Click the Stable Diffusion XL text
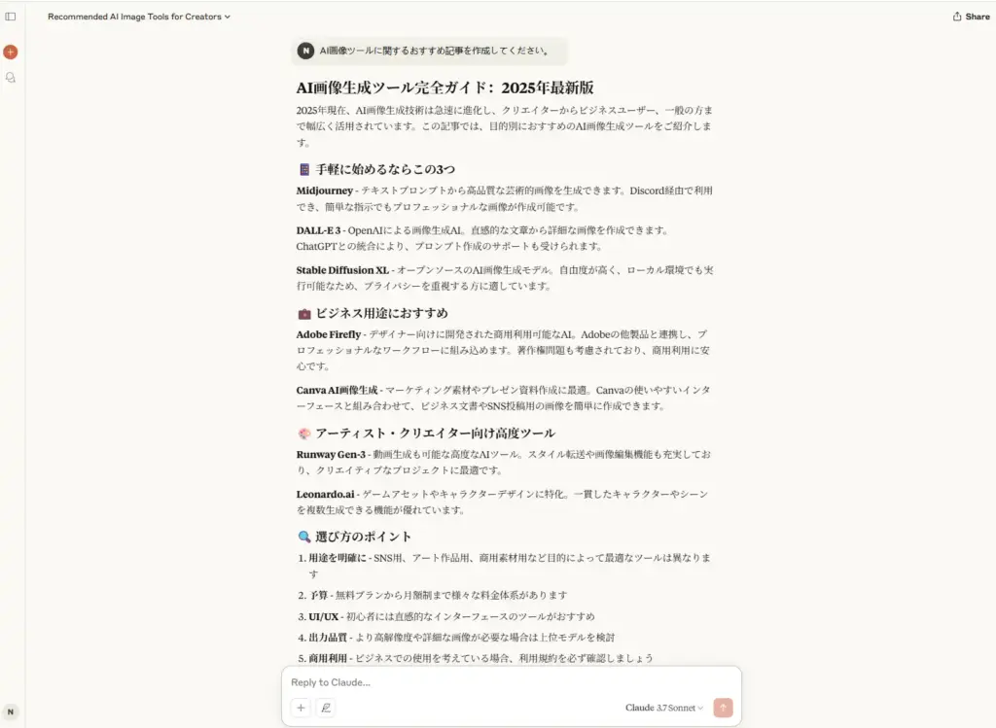This screenshot has width=996, height=728. (342, 270)
